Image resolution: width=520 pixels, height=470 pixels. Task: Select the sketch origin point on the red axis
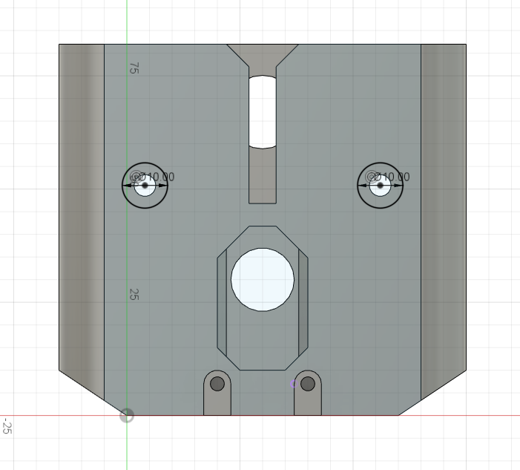127,415
